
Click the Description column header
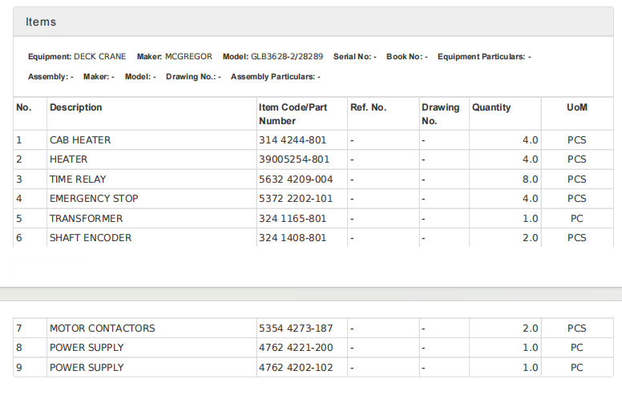click(76, 107)
